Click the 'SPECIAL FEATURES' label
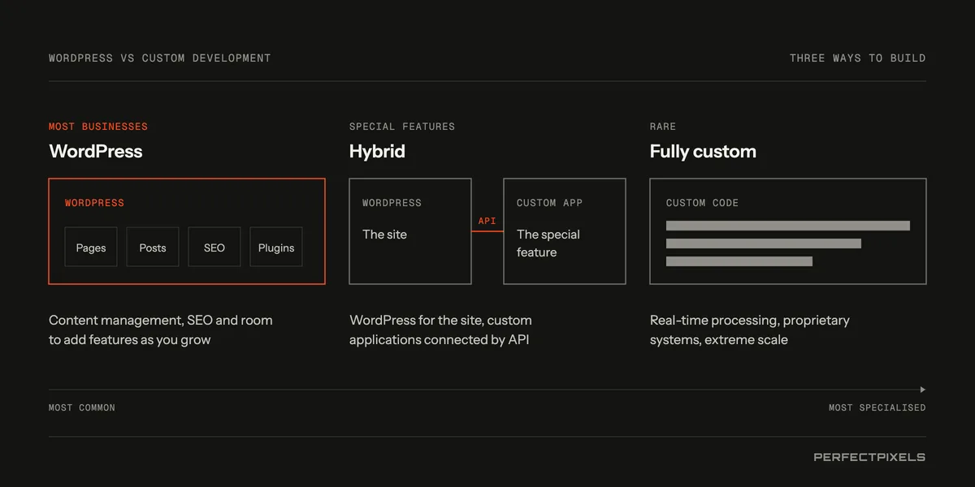Viewport: 975px width, 487px height. 402,127
